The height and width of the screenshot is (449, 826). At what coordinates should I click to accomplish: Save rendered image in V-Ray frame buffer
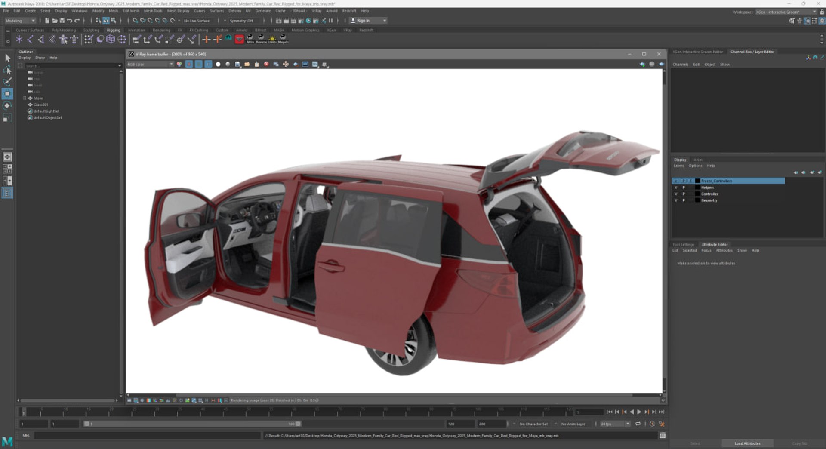coord(237,64)
